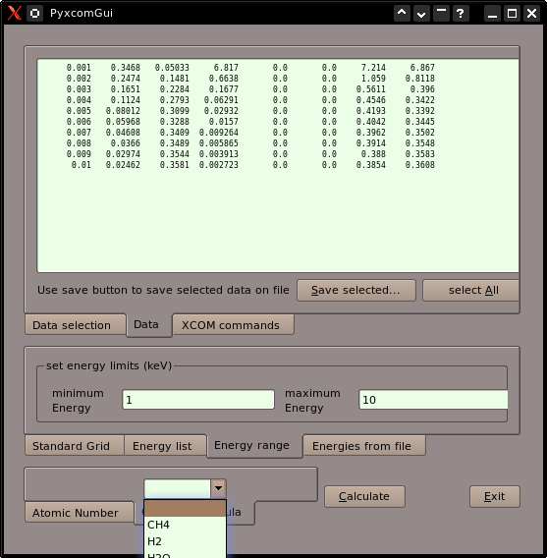547x558 pixels.
Task: Click the Save selected... button
Action: (356, 290)
